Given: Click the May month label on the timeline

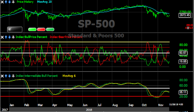Looking at the screenshot, I should (70, 105).
